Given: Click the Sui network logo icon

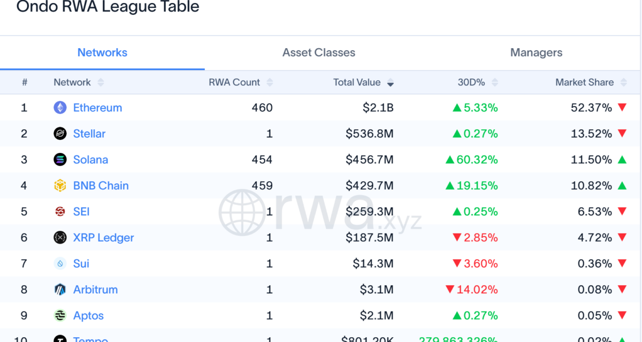Looking at the screenshot, I should (x=60, y=263).
